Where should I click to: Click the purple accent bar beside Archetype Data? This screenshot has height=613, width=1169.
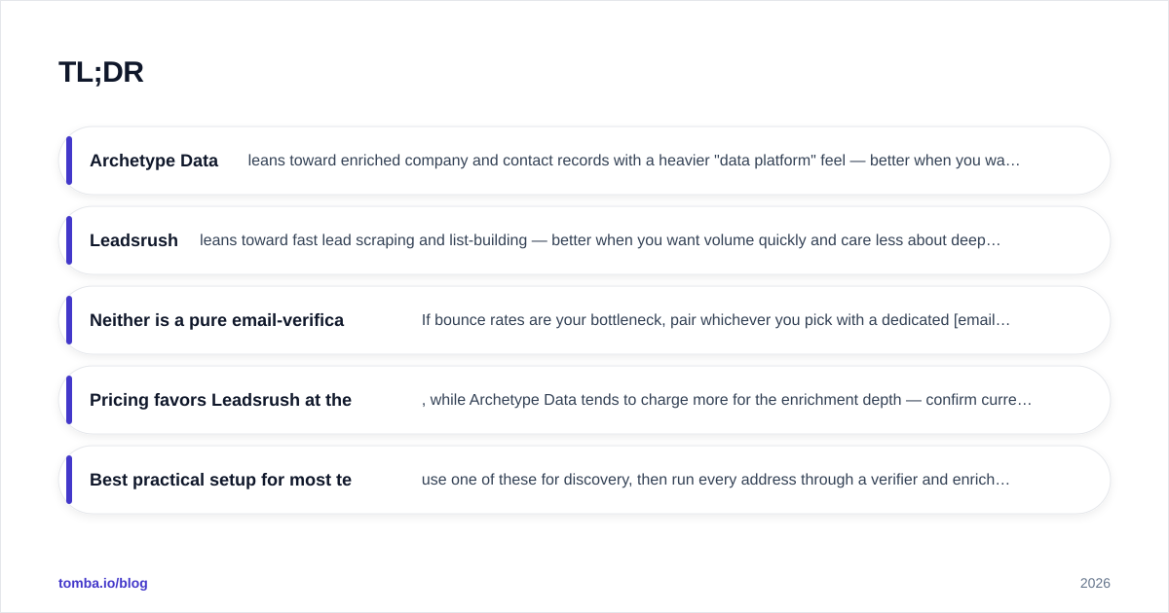[69, 161]
